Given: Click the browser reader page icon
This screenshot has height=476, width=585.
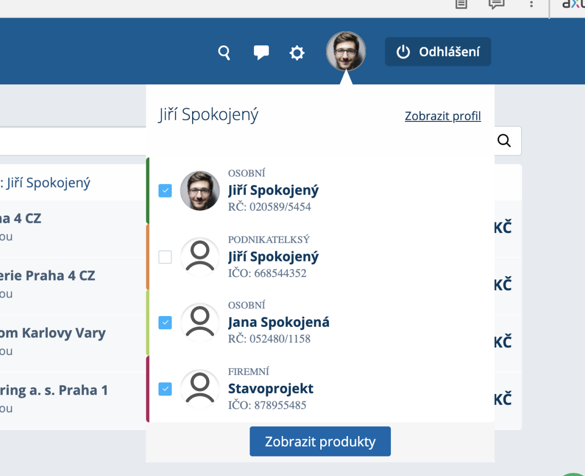Looking at the screenshot, I should (461, 4).
